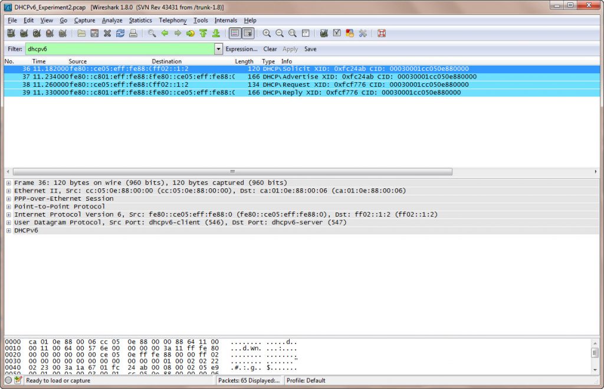
Task: Click the Clear filter button
Action: pyautogui.click(x=270, y=50)
